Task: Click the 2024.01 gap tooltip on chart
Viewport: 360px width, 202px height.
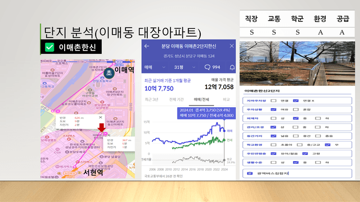Action: (x=206, y=113)
